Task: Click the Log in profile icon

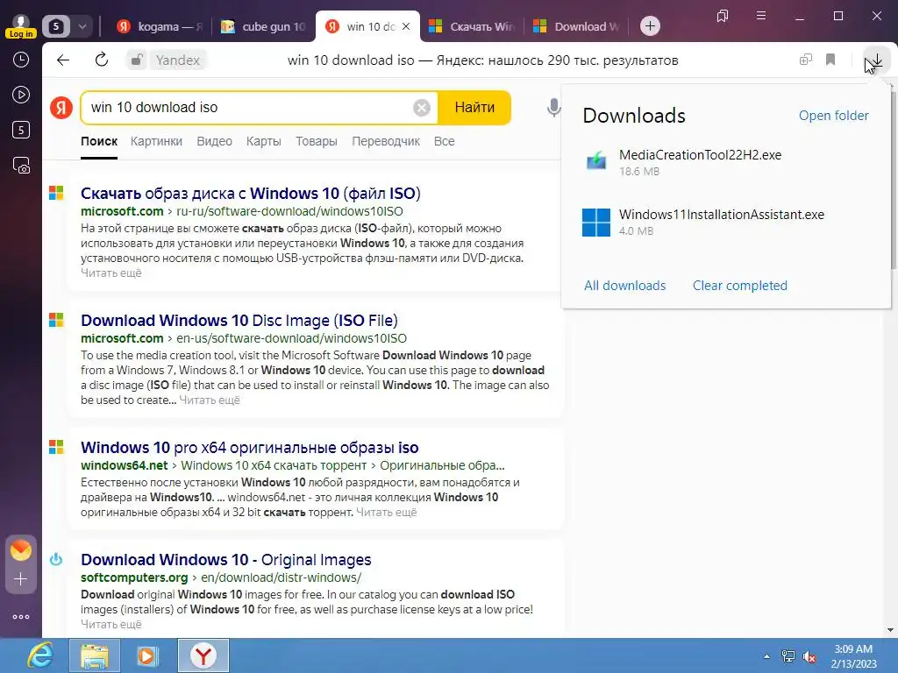Action: [x=21, y=25]
